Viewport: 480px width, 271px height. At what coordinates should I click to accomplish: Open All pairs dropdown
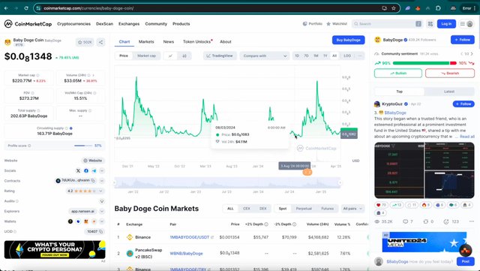click(x=352, y=209)
